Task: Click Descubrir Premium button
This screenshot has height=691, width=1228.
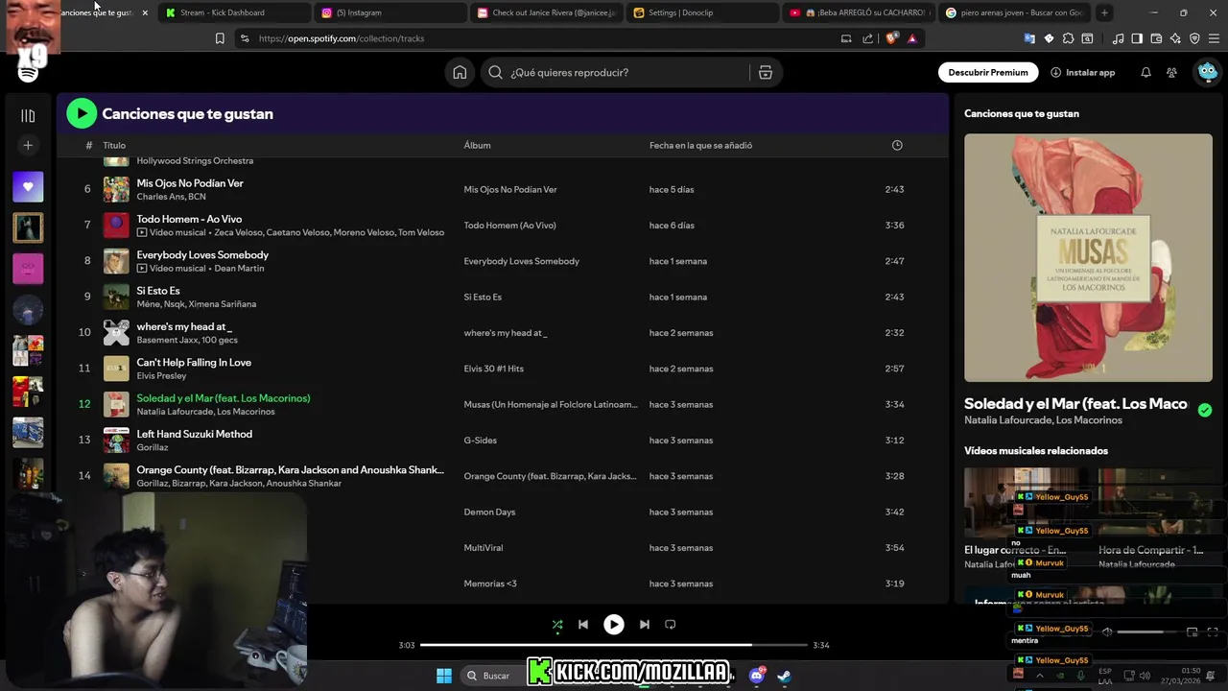Action: click(988, 72)
